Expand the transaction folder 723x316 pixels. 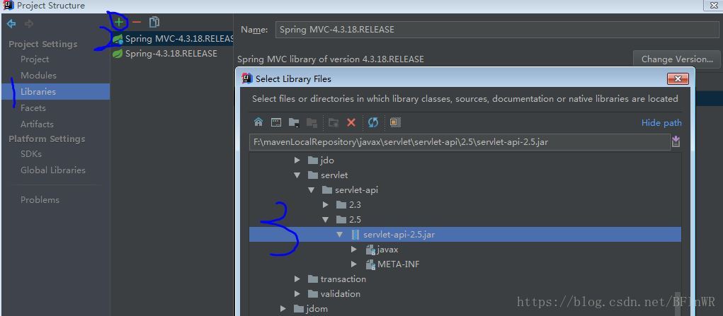[x=297, y=279]
